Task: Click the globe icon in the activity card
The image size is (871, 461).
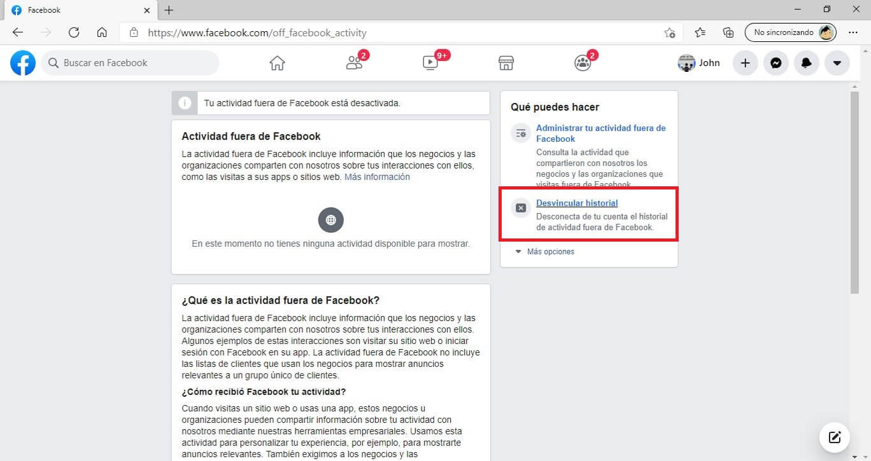Action: (x=331, y=220)
